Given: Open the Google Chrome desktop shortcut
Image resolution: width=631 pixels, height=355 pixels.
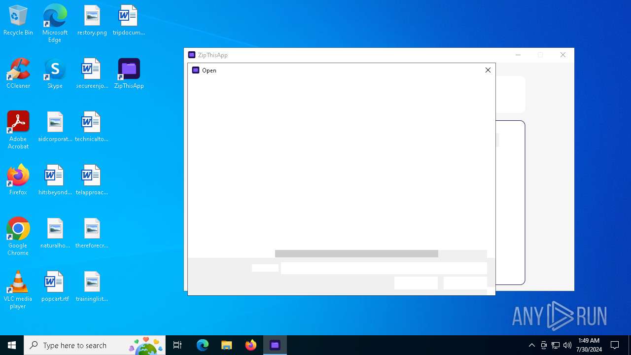Looking at the screenshot, I should [x=18, y=237].
